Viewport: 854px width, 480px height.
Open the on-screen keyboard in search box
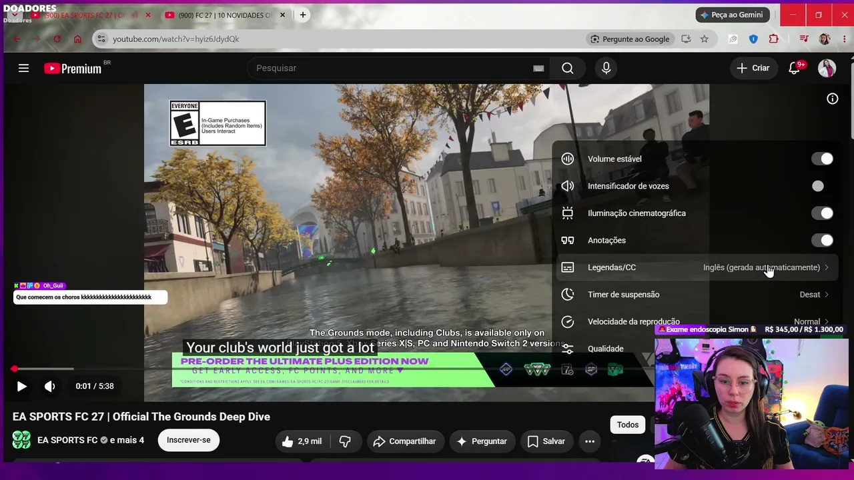(x=538, y=68)
